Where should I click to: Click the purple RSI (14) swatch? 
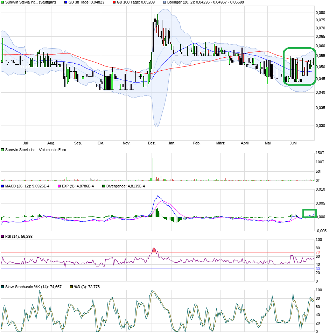point(2,236)
